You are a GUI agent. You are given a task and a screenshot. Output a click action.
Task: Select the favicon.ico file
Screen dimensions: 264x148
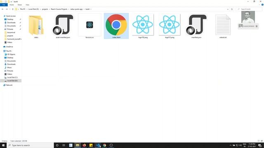point(90,26)
